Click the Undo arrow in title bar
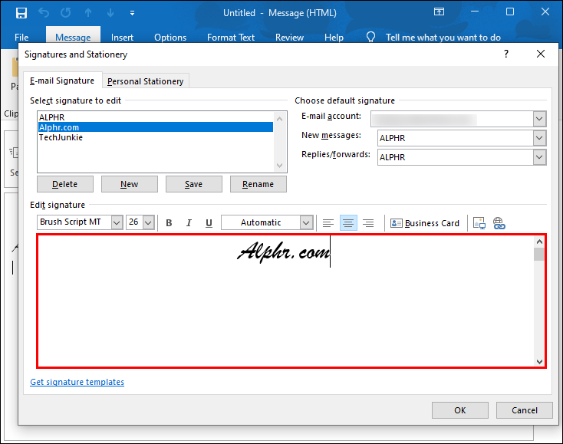 click(44, 13)
